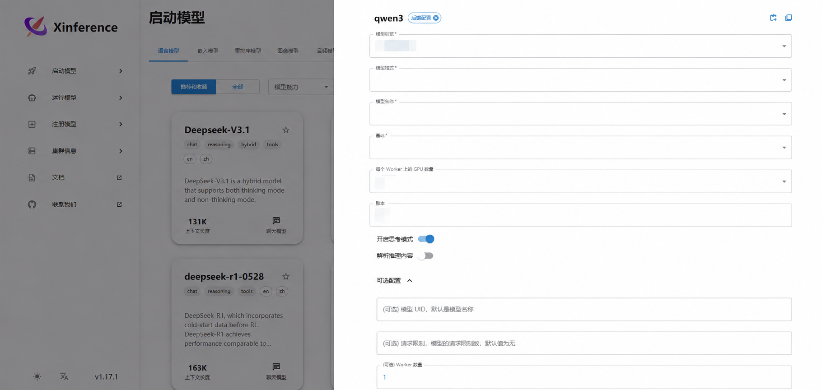Click the 后端配置 chip label
The width and height of the screenshot is (822, 390).
[421, 18]
